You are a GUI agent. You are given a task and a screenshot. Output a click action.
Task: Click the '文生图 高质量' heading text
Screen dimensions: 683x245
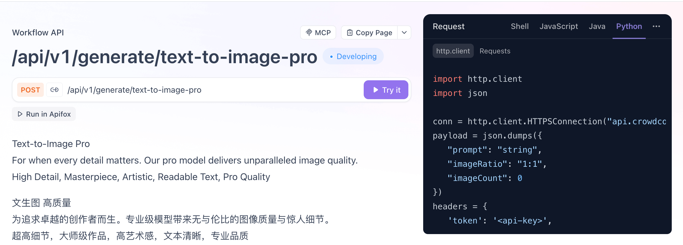coord(41,203)
